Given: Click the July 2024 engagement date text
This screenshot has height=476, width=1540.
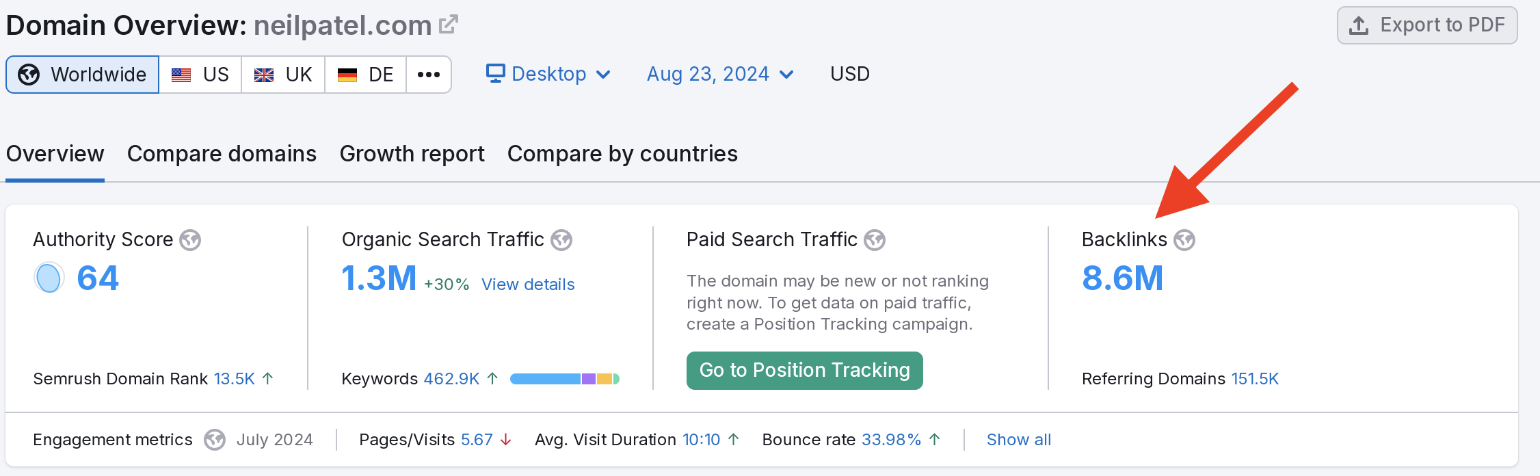Looking at the screenshot, I should 275,440.
